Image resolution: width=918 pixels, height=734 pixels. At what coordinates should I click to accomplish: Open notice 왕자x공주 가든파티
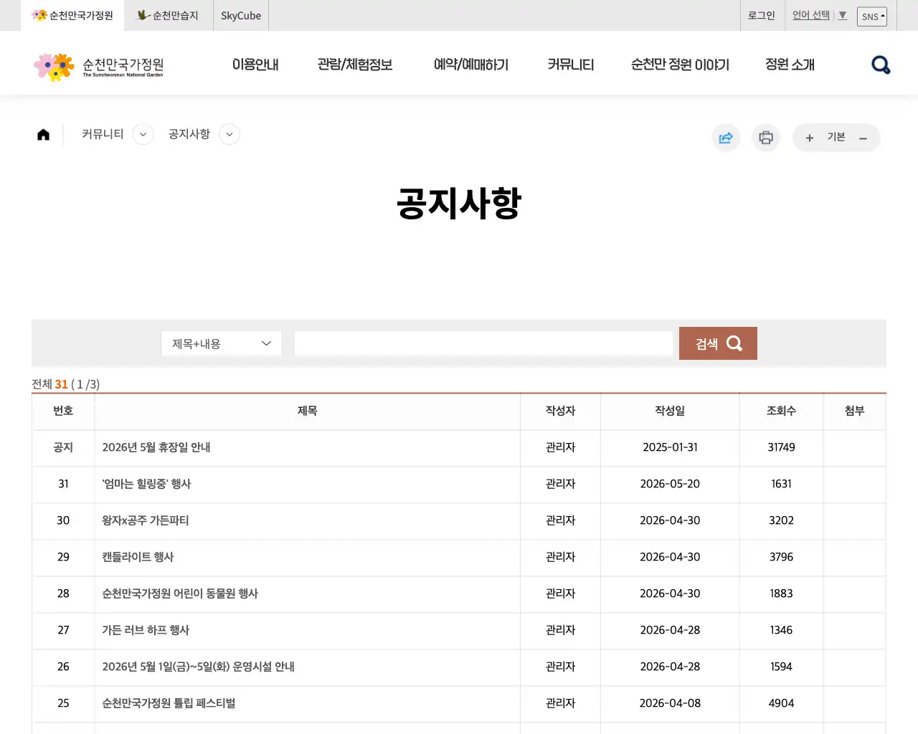pos(146,520)
